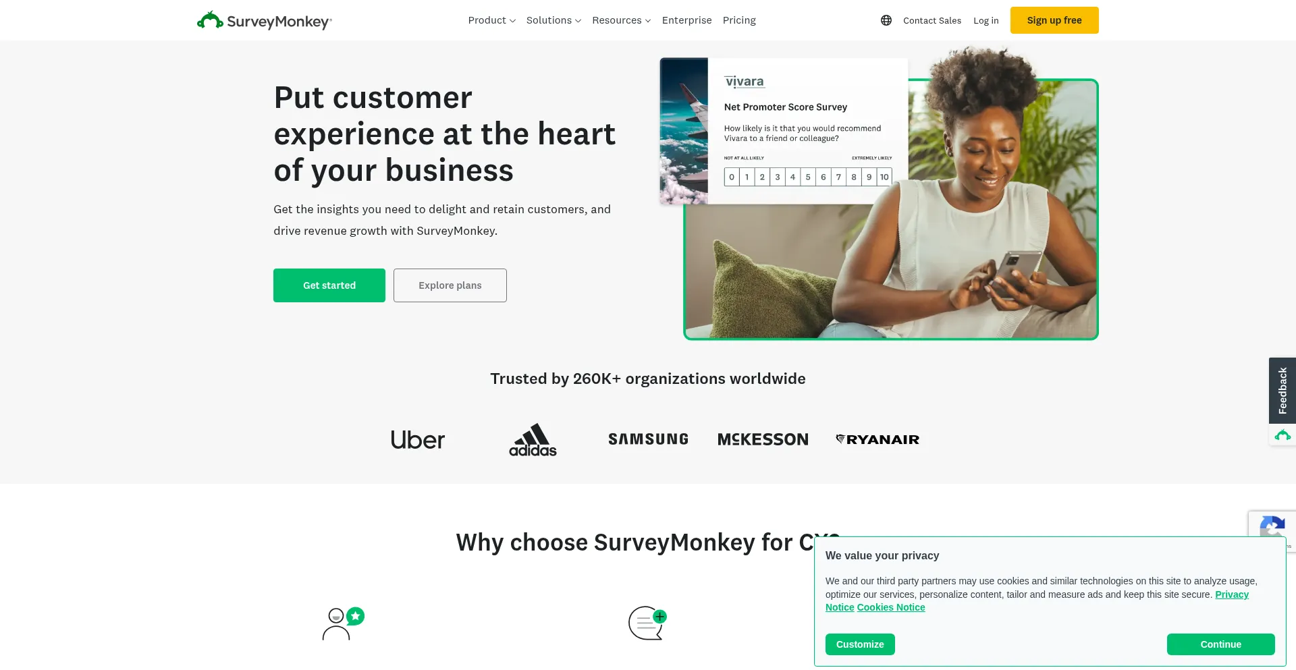Select rating 7 on the NPS scale

pos(838,177)
